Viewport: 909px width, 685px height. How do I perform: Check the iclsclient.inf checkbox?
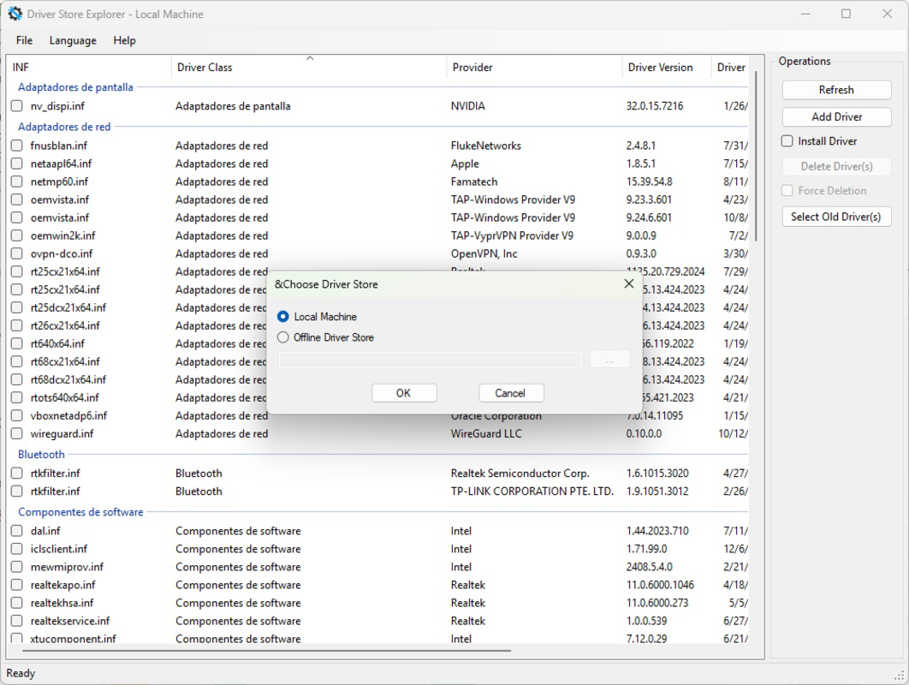tap(17, 549)
